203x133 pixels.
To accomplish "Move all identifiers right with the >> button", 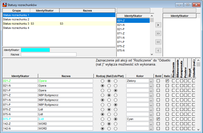I will click(x=158, y=33).
